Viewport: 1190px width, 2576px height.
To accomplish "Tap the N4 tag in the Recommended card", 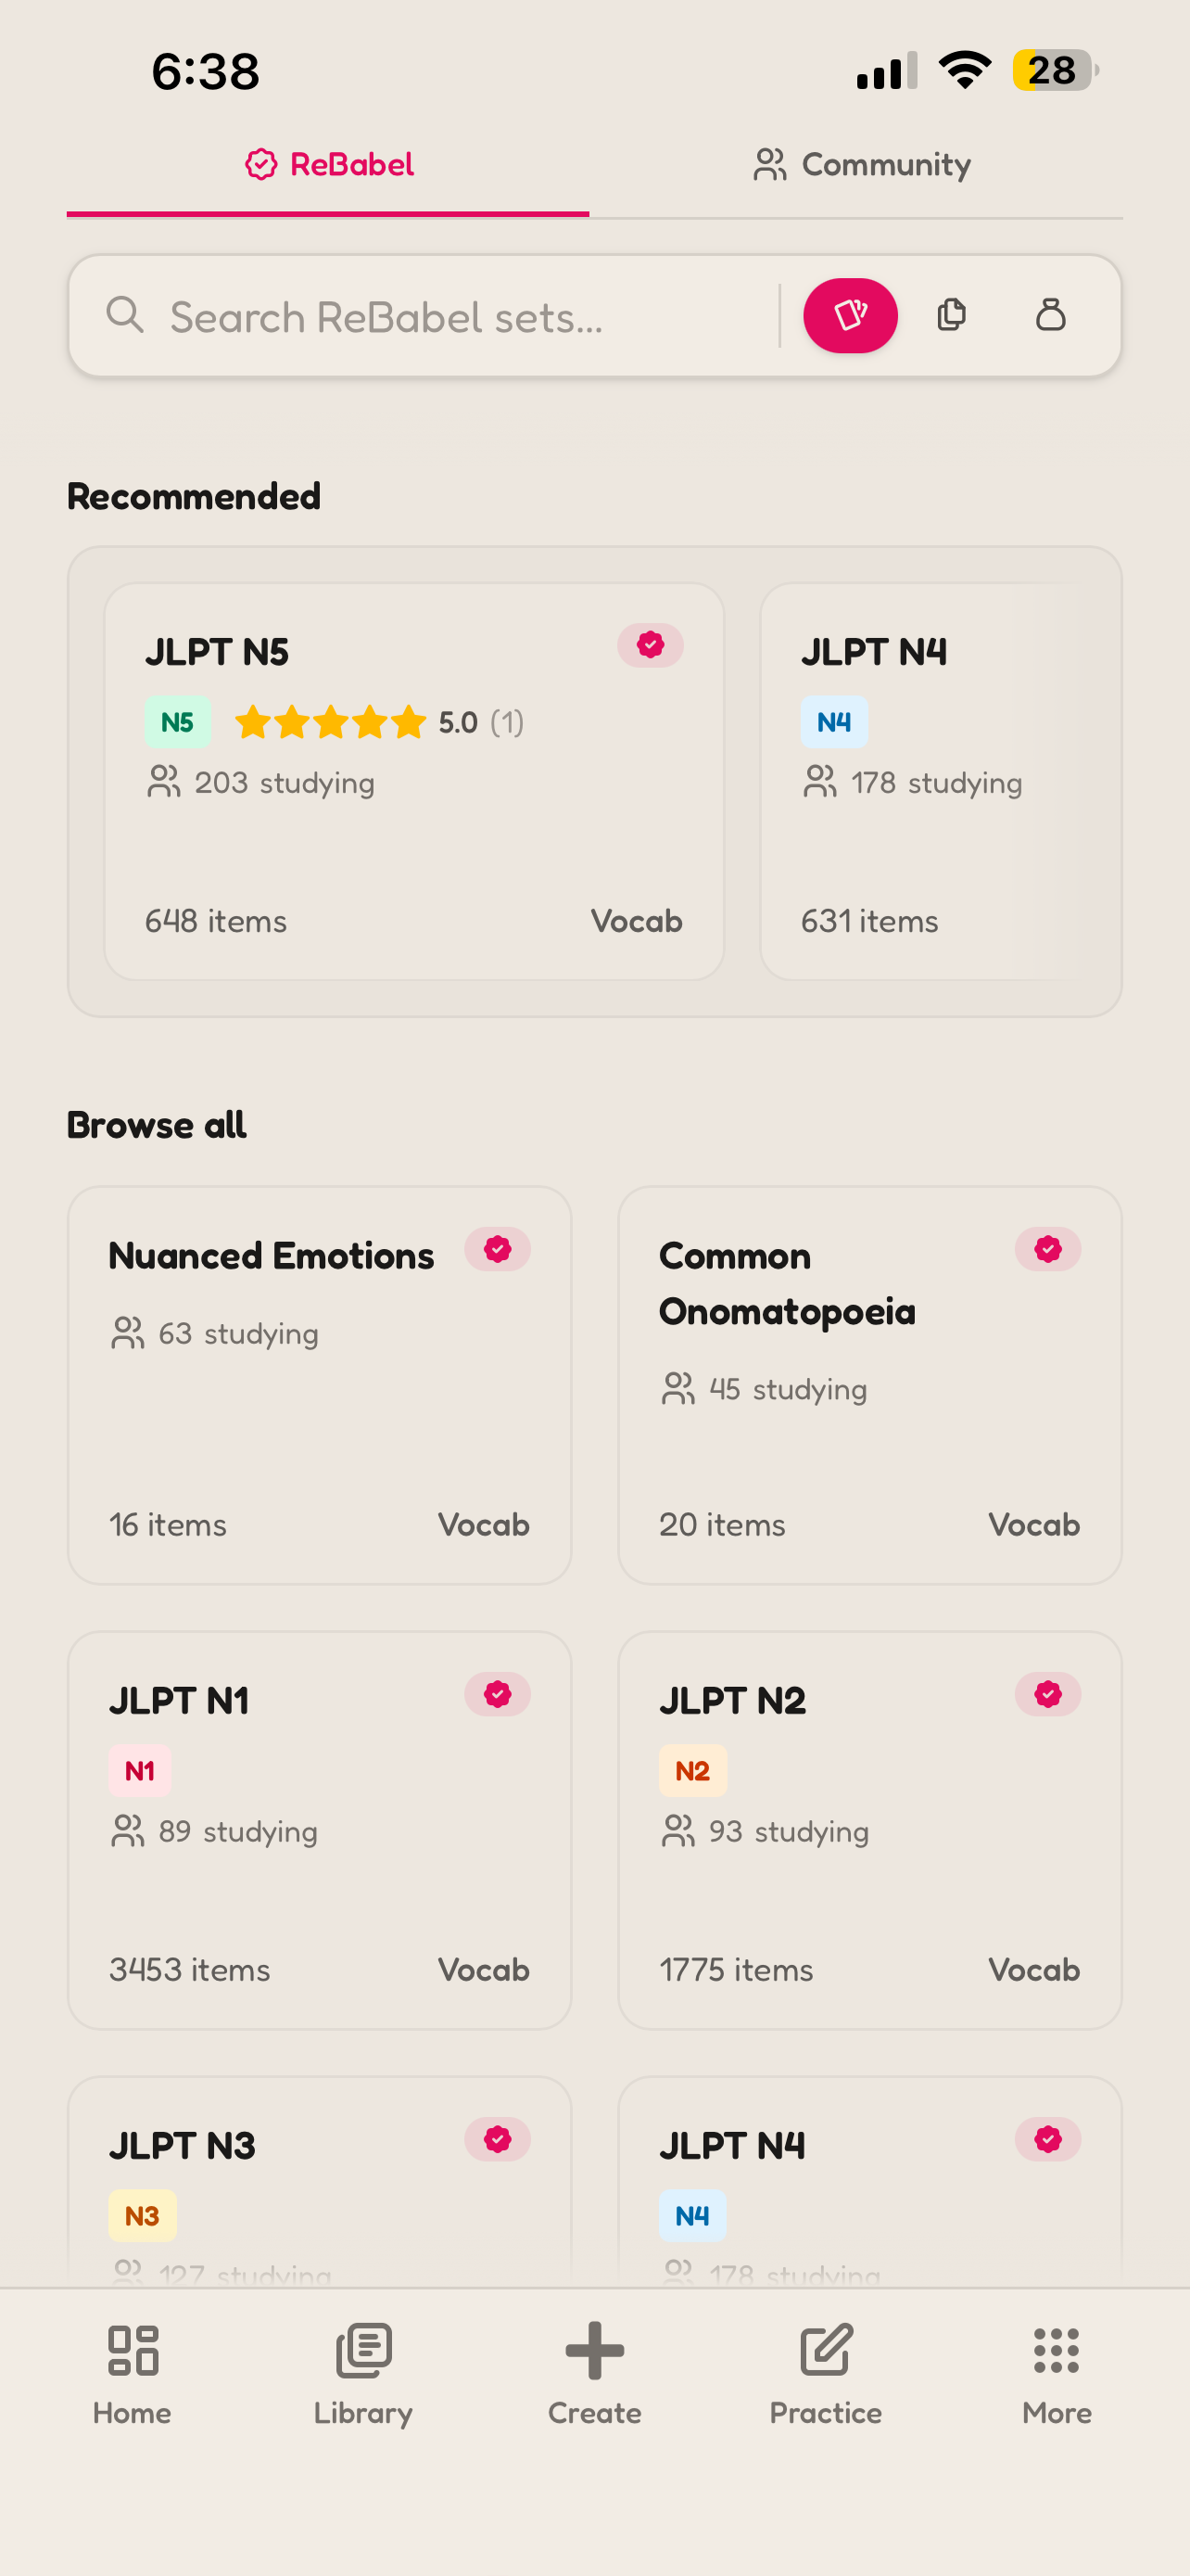I will pos(834,722).
